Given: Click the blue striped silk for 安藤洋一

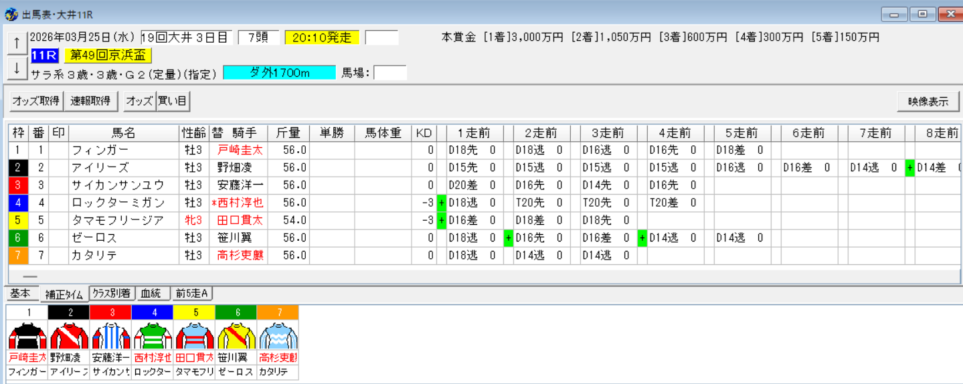Looking at the screenshot, I should [x=110, y=335].
